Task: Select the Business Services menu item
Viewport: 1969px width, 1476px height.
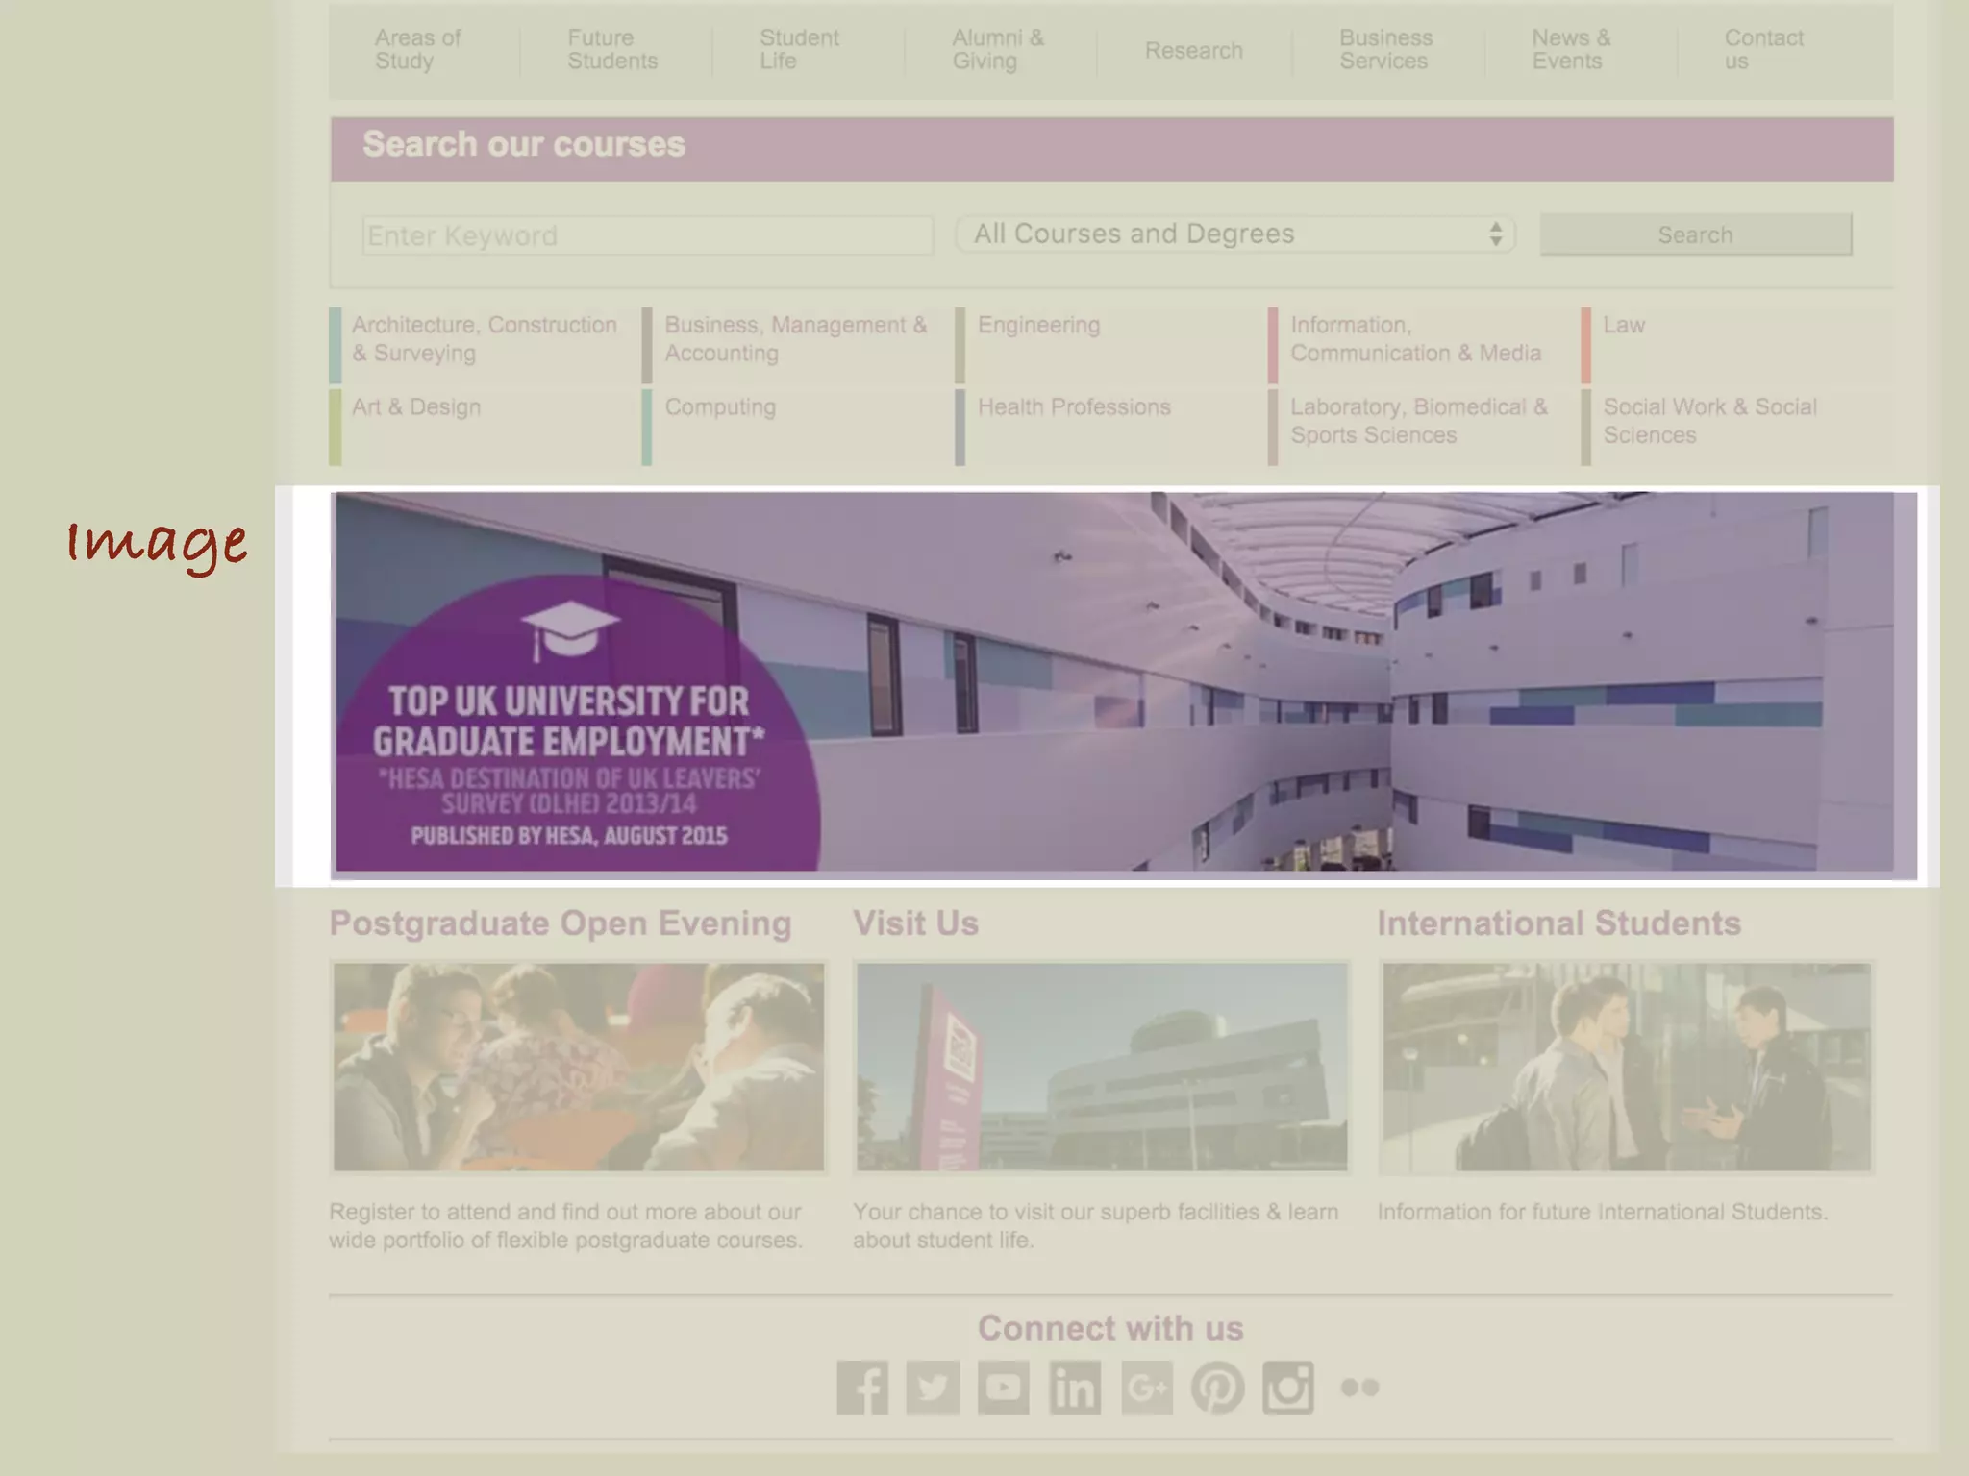Action: coord(1385,49)
